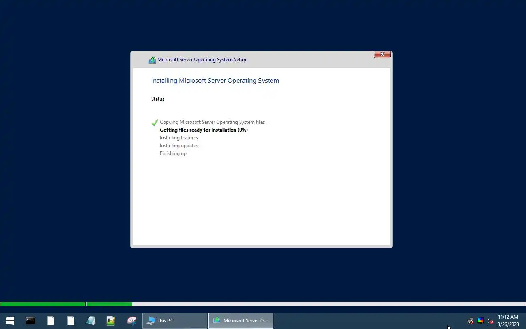Click the "Installing features" step

pos(179,138)
